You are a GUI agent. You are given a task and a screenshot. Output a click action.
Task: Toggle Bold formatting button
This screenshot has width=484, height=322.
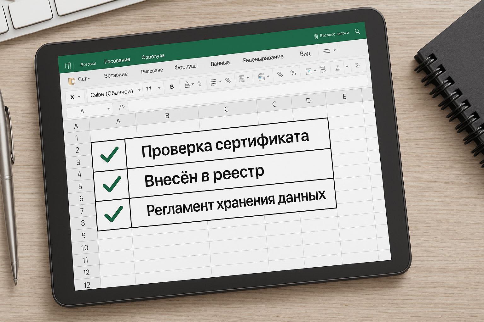pyautogui.click(x=172, y=86)
